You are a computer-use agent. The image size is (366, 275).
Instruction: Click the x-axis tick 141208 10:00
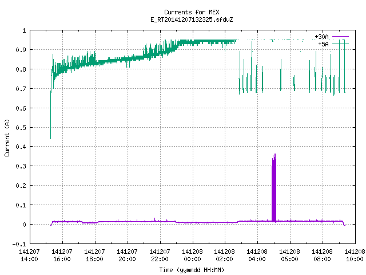pyautogui.click(x=355, y=256)
